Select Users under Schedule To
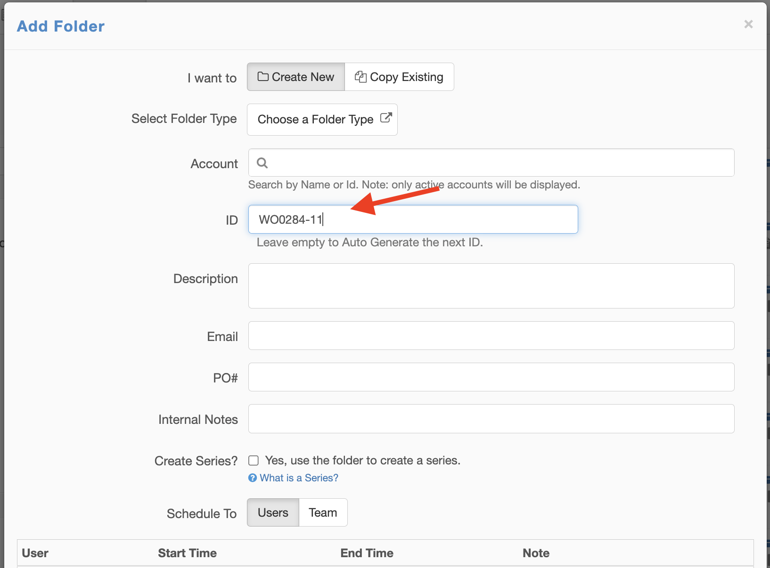770x568 pixels. 273,512
